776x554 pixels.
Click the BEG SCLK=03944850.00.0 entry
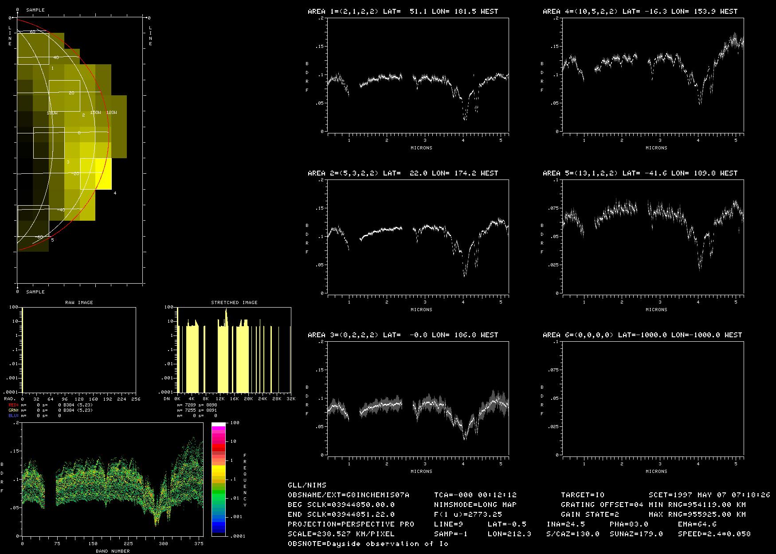[x=341, y=505]
